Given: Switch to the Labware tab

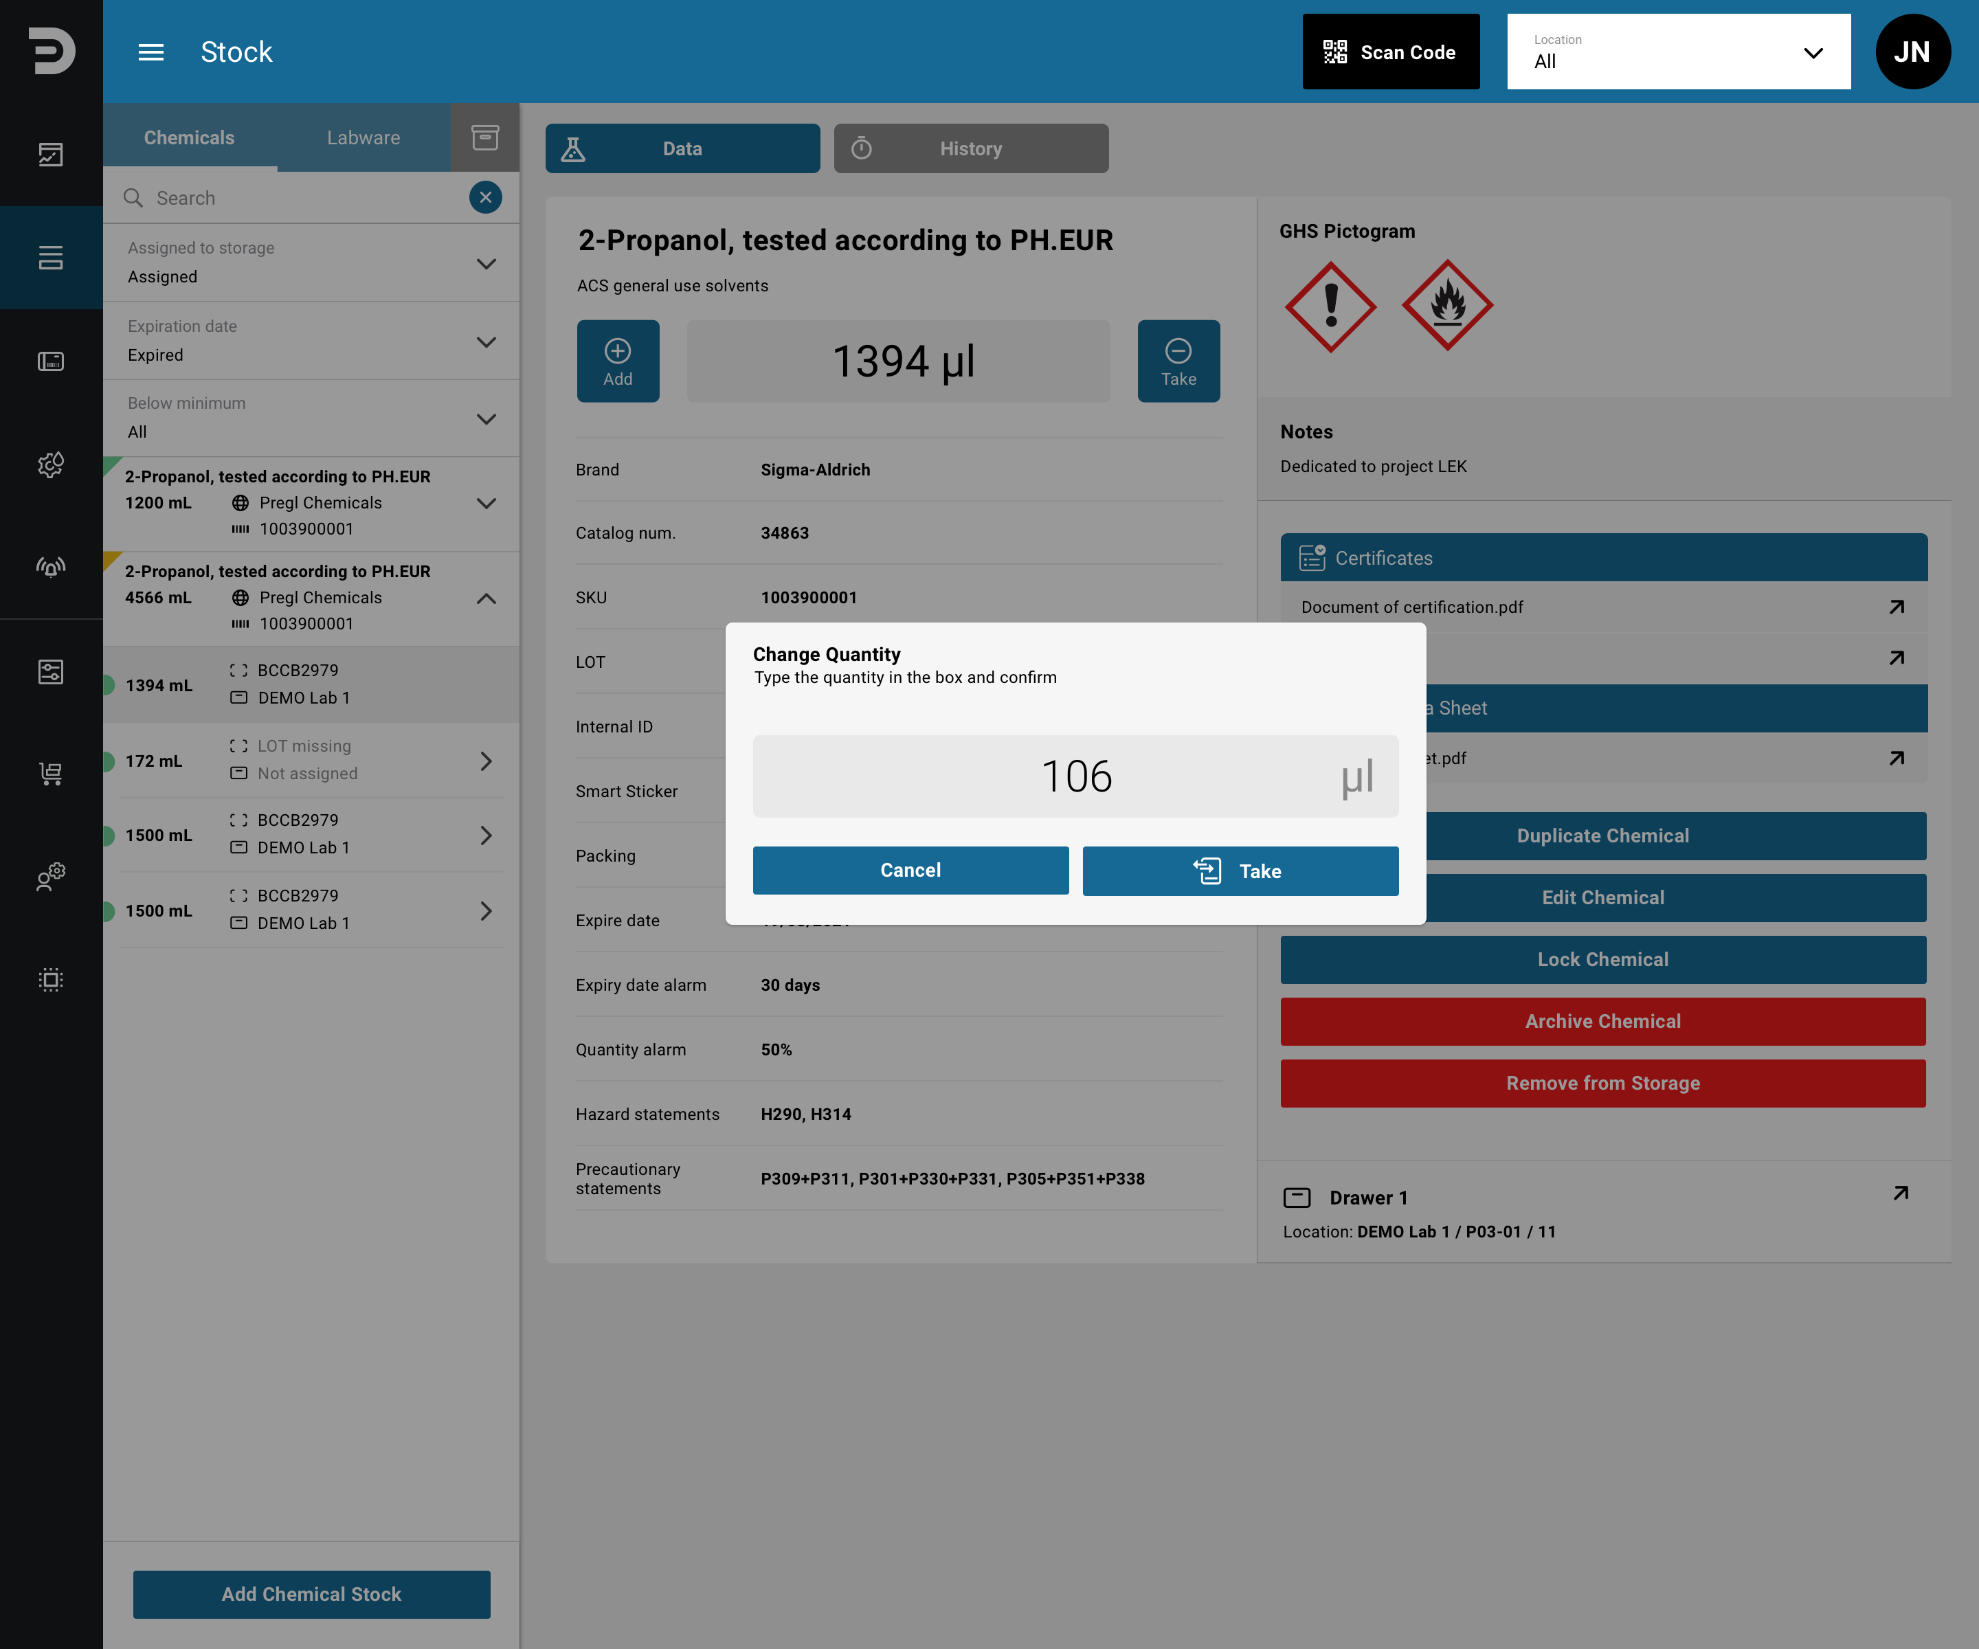Looking at the screenshot, I should [x=364, y=137].
